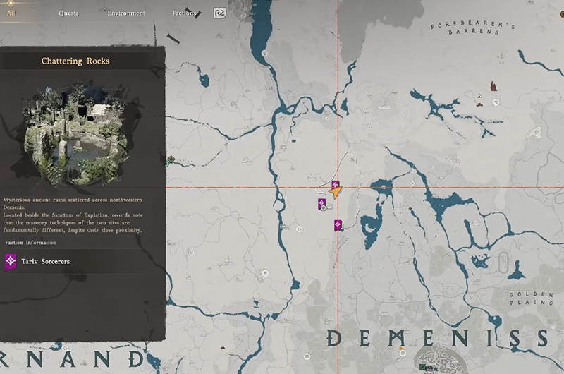Select the All map filter tab
The image size is (564, 374).
click(x=8, y=13)
